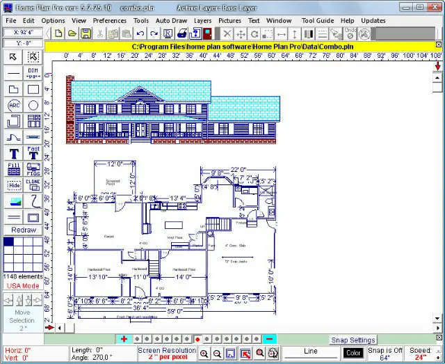This screenshot has width=445, height=364.
Task: Click the Snap Settings button
Action: point(353,340)
